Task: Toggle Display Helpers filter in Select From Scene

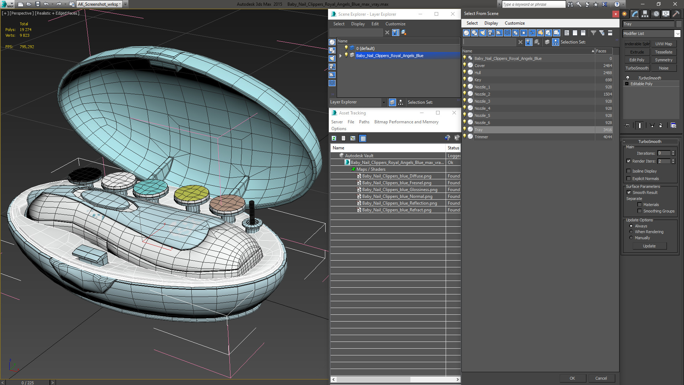Action: pos(499,33)
